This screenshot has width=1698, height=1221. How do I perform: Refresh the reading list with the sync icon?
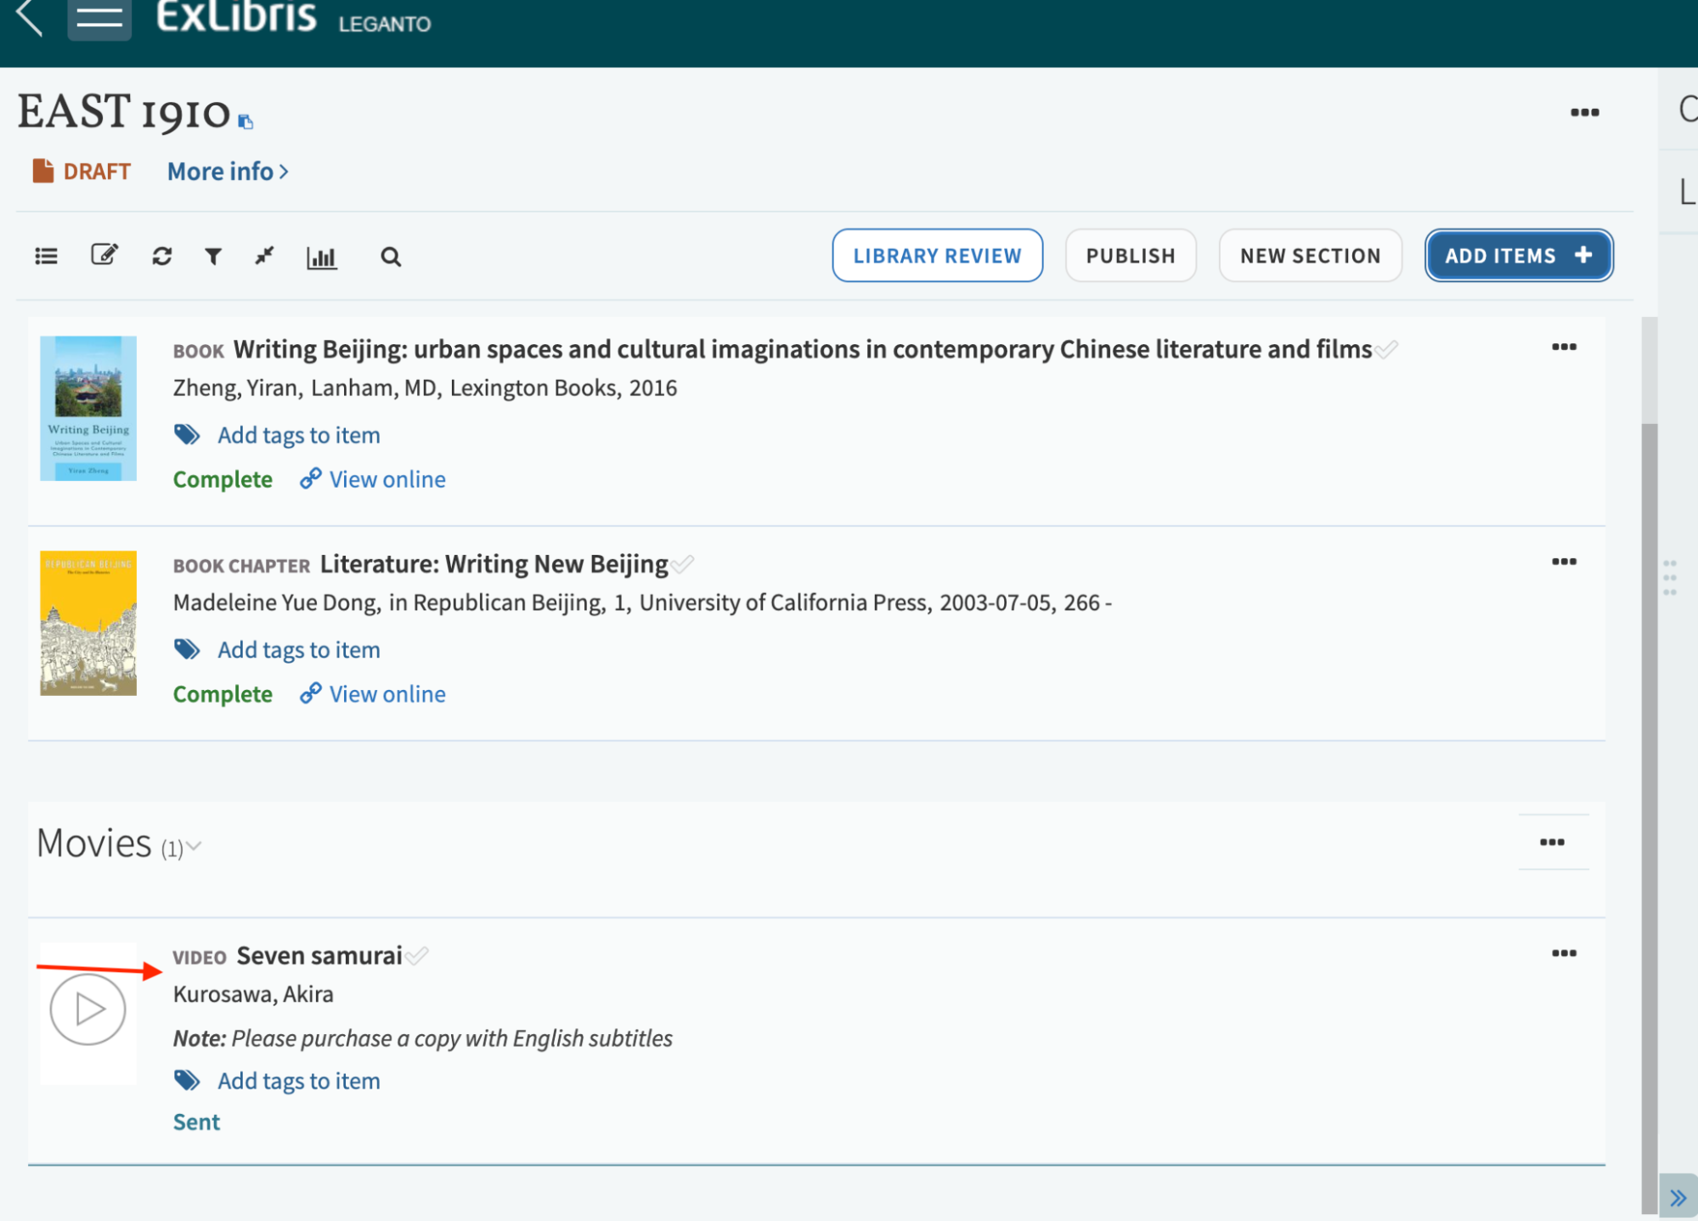[x=161, y=256]
